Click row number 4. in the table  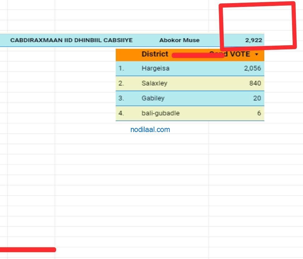121,113
